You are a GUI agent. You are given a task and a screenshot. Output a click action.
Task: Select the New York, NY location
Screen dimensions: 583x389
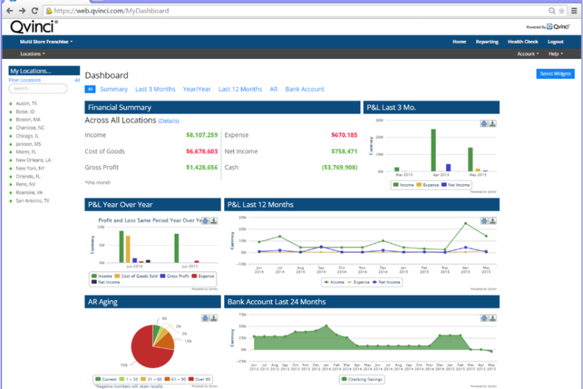[x=30, y=168]
